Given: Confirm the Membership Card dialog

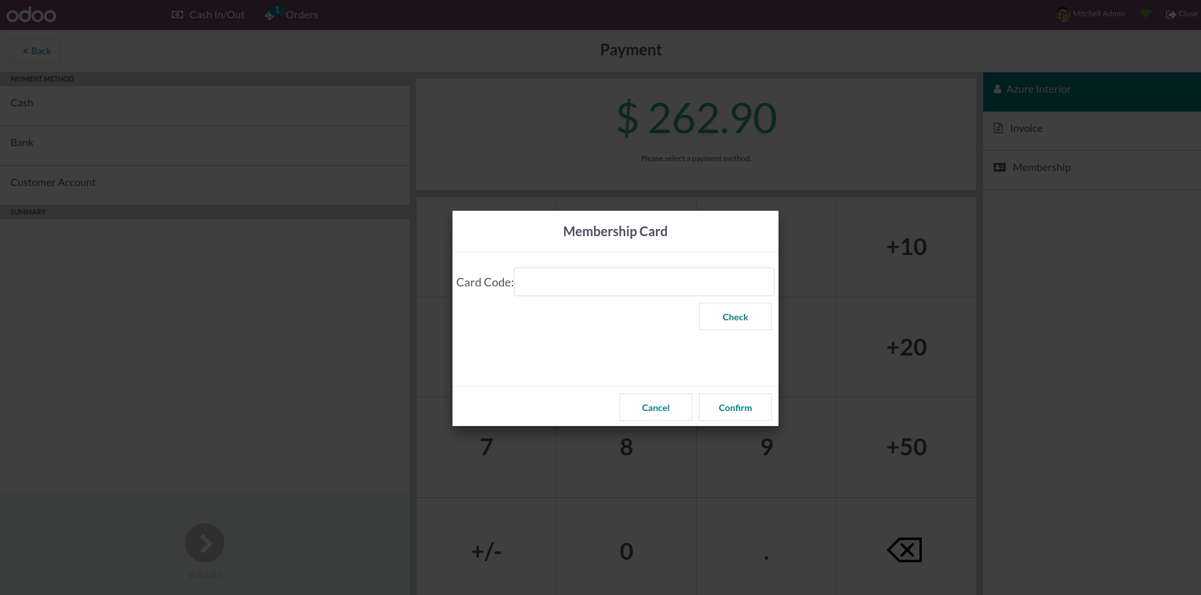Looking at the screenshot, I should click(735, 408).
